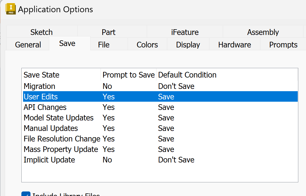Viewport: 306px width, 196px height.
Task: Go to the Assembly tab
Action: click(263, 32)
